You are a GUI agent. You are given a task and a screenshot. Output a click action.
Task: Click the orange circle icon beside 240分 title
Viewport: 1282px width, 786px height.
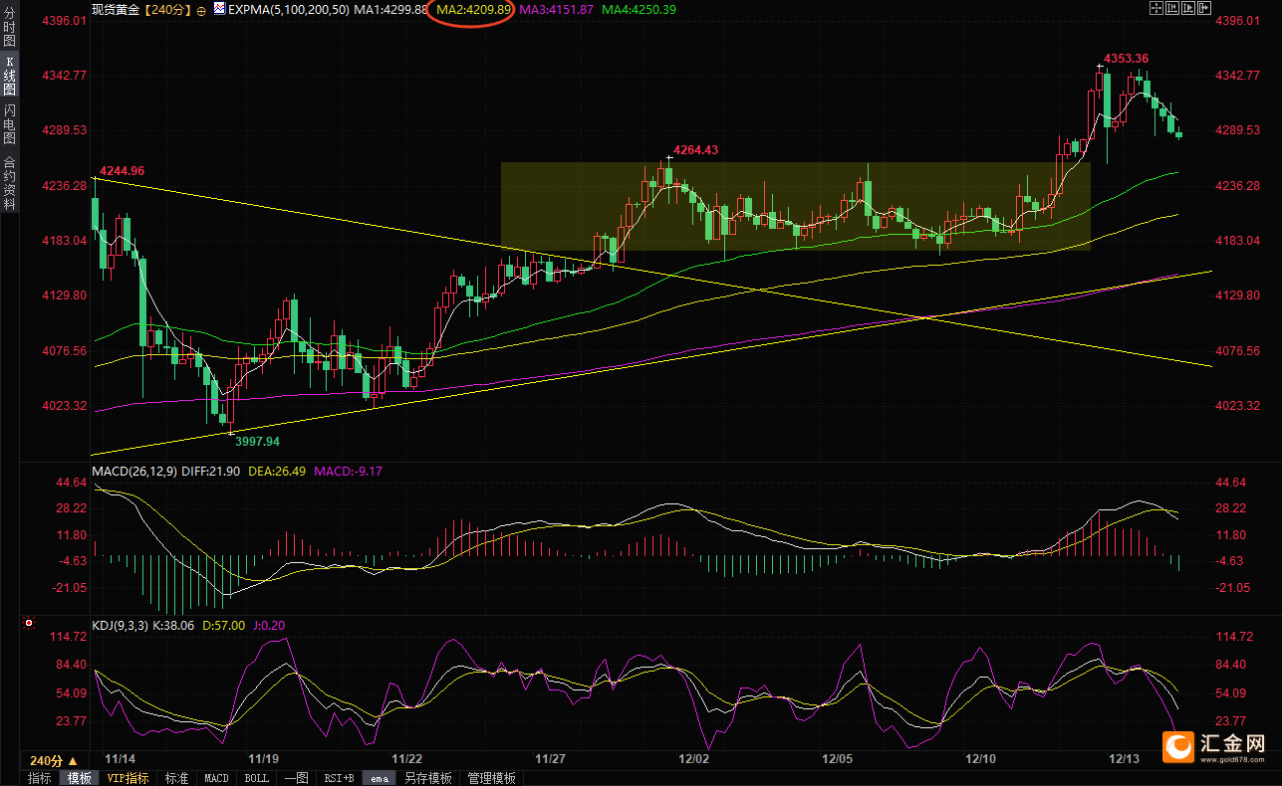pos(202,9)
